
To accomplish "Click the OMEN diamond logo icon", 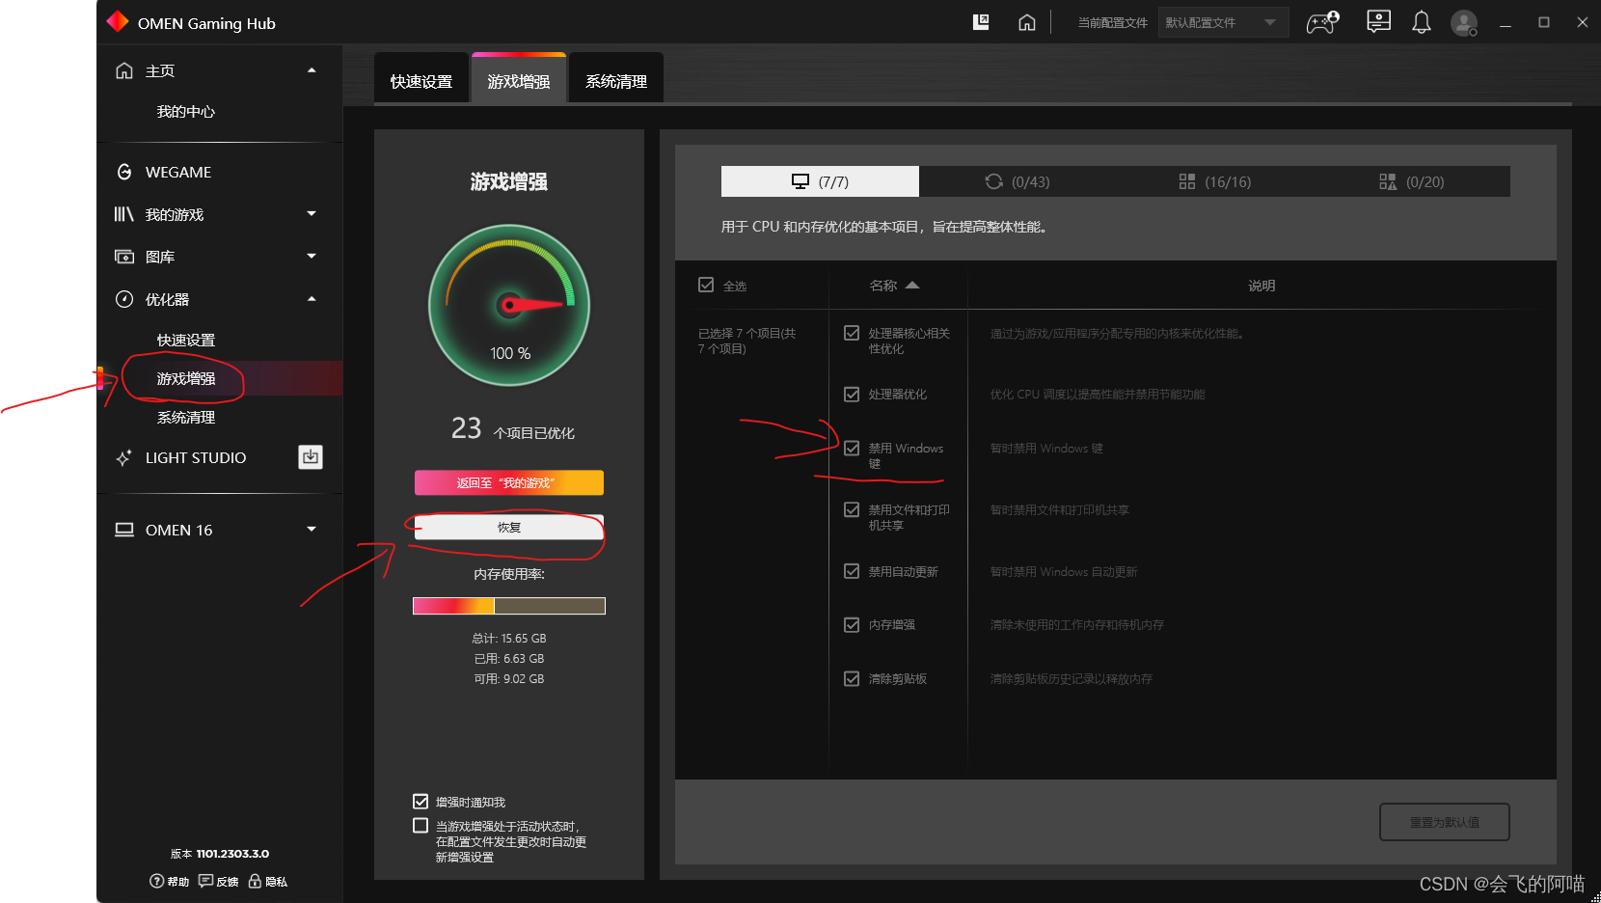I will 118,22.
